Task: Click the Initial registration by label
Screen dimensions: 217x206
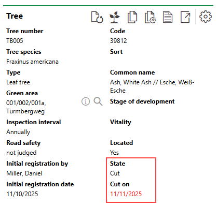Action: click(x=37, y=164)
